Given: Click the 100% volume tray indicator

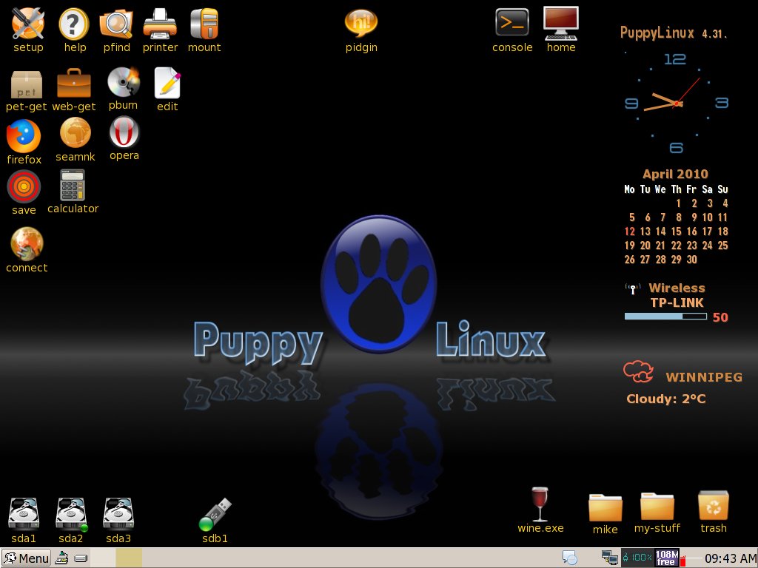Looking at the screenshot, I should click(x=637, y=558).
